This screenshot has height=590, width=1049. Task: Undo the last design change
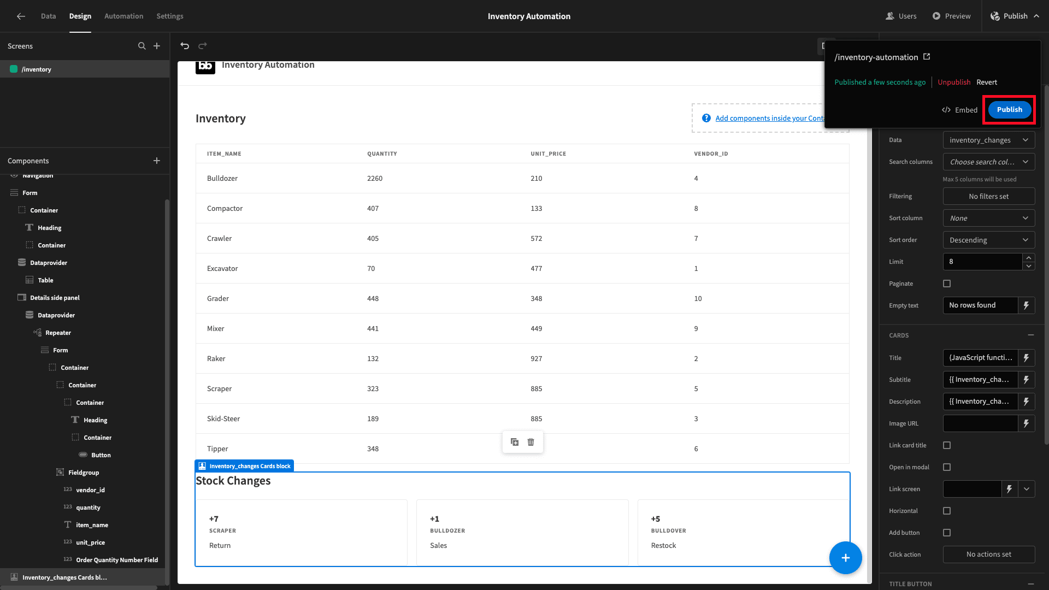[185, 46]
